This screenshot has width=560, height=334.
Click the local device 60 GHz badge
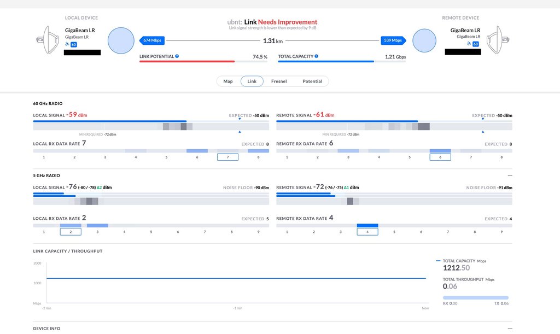coord(73,44)
